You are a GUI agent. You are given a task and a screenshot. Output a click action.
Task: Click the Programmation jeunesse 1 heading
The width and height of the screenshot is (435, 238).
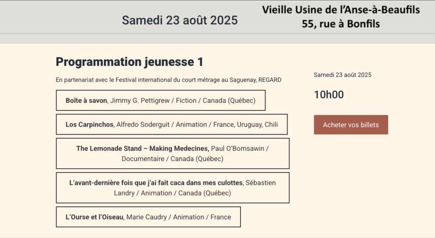(129, 62)
